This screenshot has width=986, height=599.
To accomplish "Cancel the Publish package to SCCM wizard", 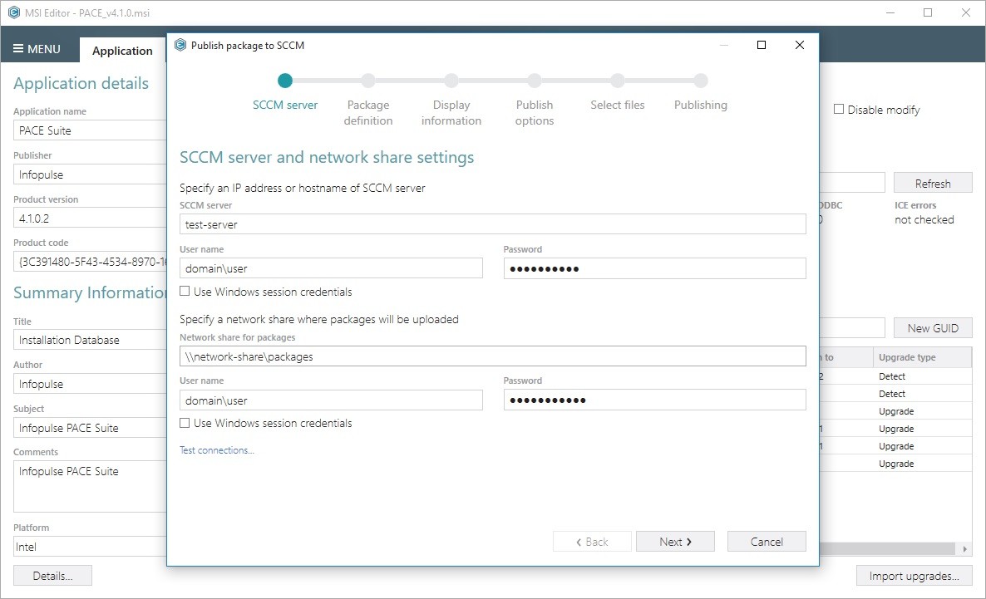I will [x=767, y=542].
